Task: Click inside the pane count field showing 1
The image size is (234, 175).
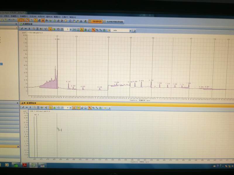Action: (67, 30)
